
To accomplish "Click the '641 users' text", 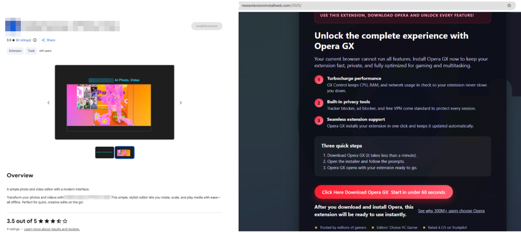I will 45,51.
